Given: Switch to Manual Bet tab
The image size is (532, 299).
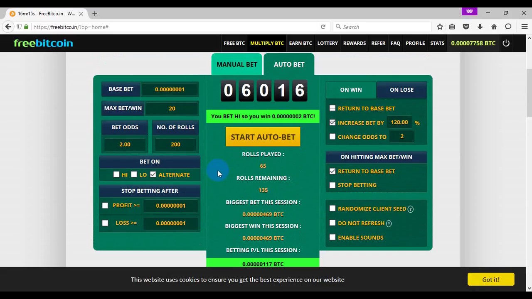Looking at the screenshot, I should point(236,64).
